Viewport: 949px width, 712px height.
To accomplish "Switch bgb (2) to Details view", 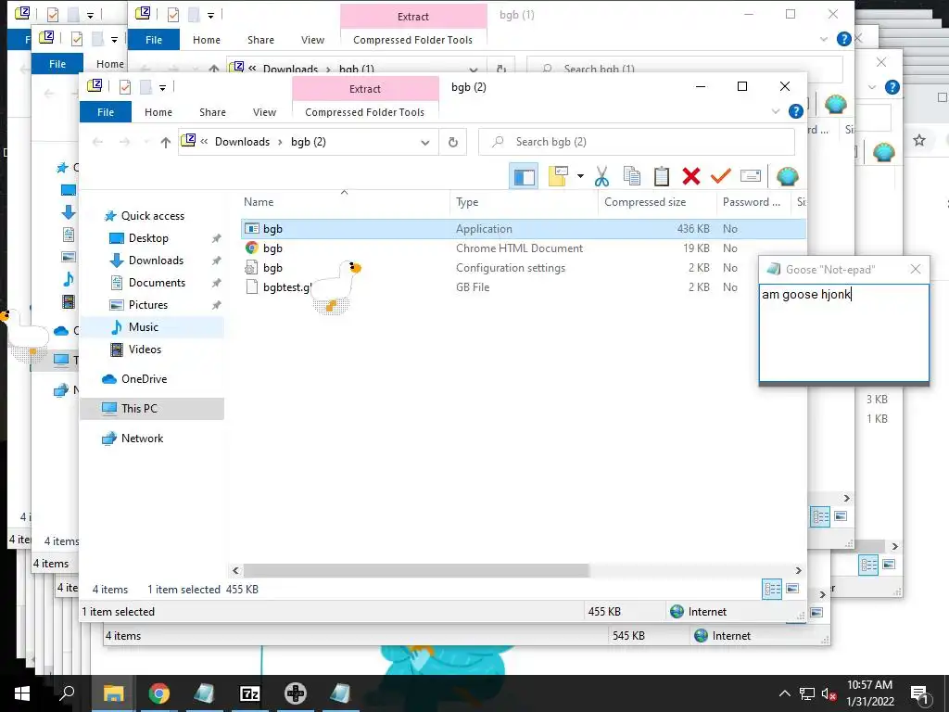I will (x=772, y=589).
